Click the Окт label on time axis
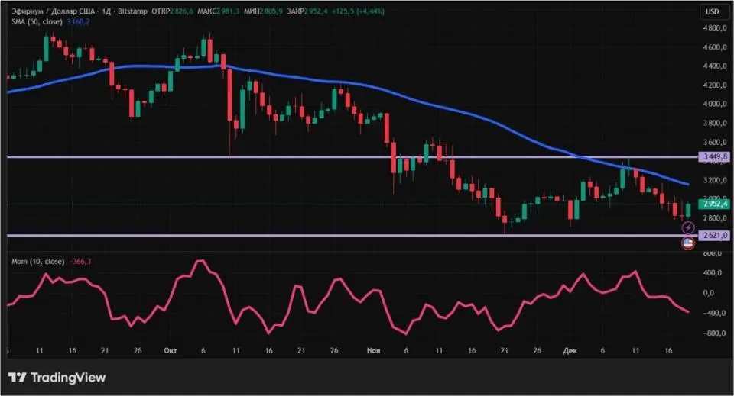This screenshot has width=734, height=396. coord(170,351)
